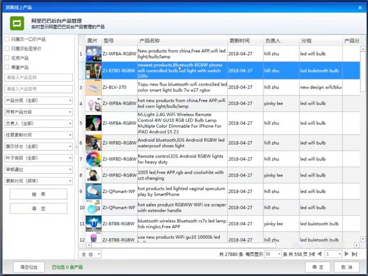Click the 搜索 search button
This screenshot has width=368, height=276.
coord(39,194)
